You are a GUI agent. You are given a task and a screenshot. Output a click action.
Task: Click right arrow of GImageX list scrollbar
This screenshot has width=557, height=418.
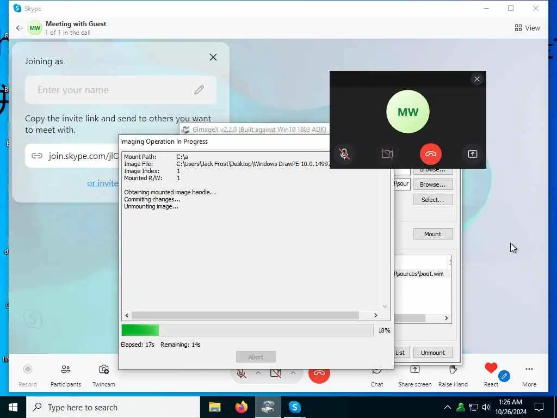(447, 318)
